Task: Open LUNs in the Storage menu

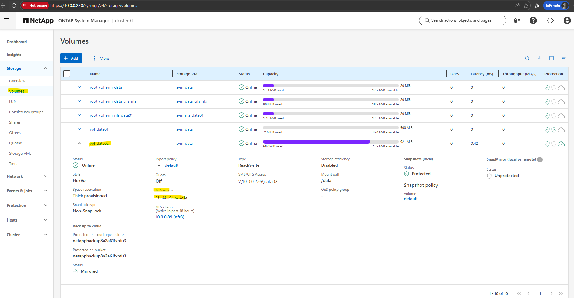Action: (14, 101)
